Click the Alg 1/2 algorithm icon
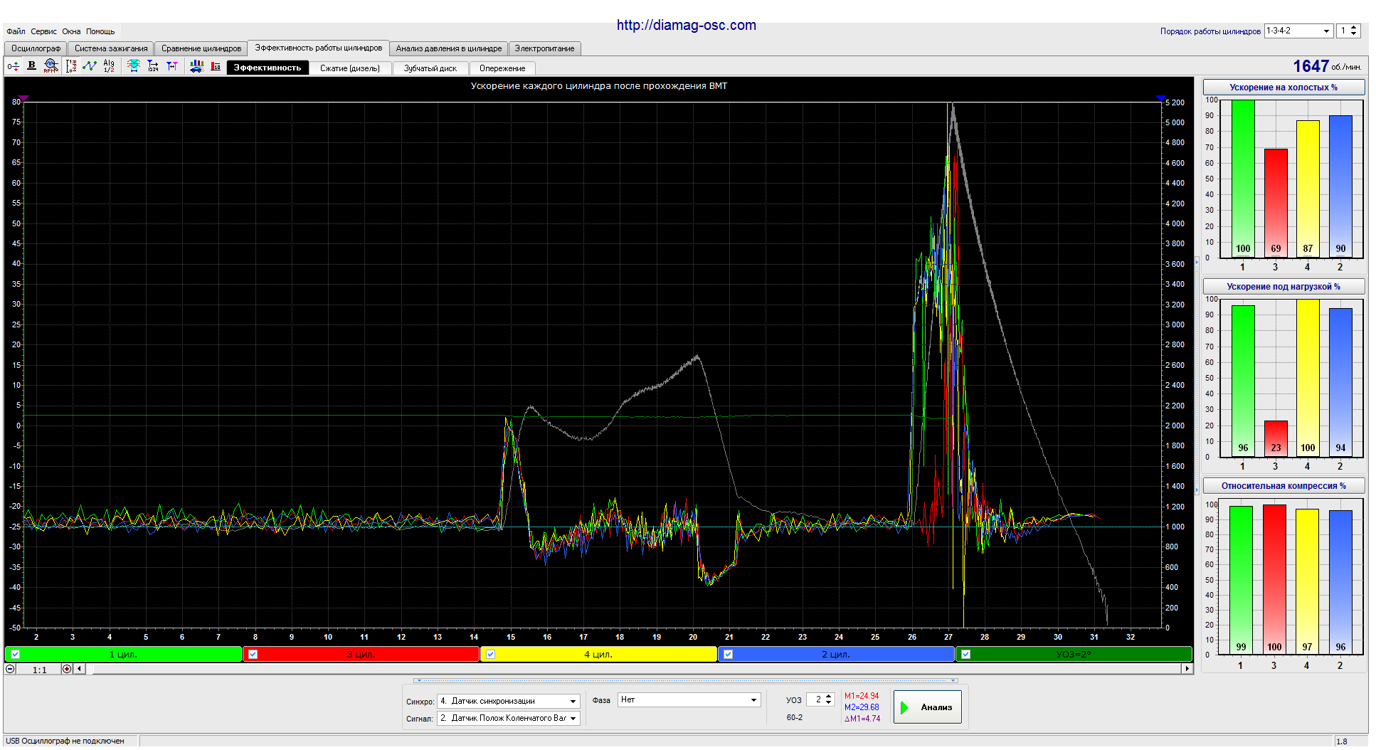The image size is (1376, 750). [109, 66]
